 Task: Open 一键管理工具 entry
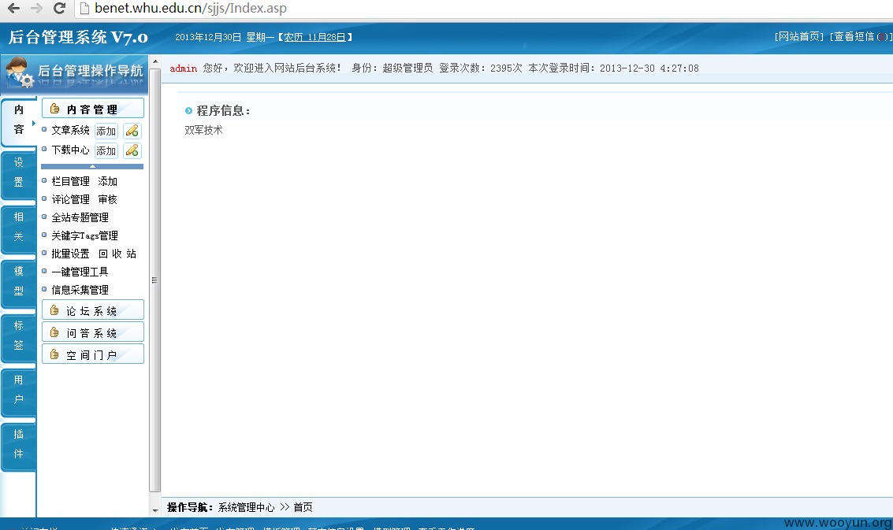pyautogui.click(x=80, y=272)
